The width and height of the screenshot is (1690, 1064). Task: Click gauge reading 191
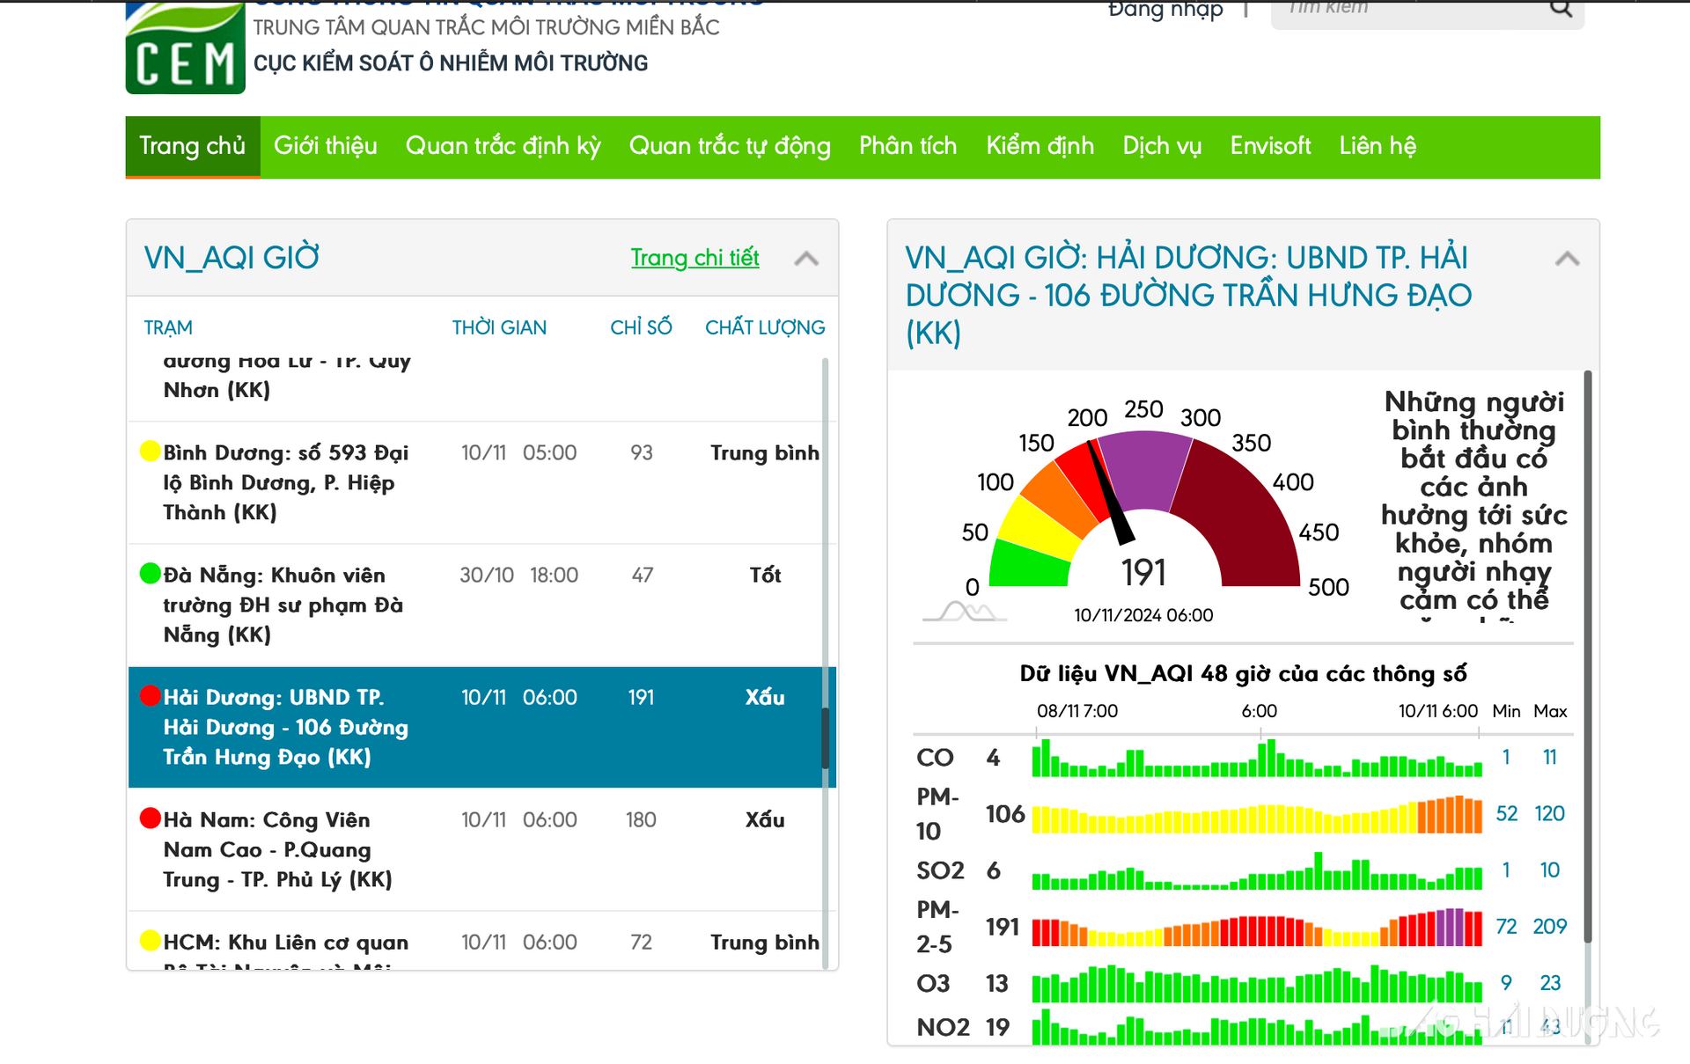pos(1143,573)
